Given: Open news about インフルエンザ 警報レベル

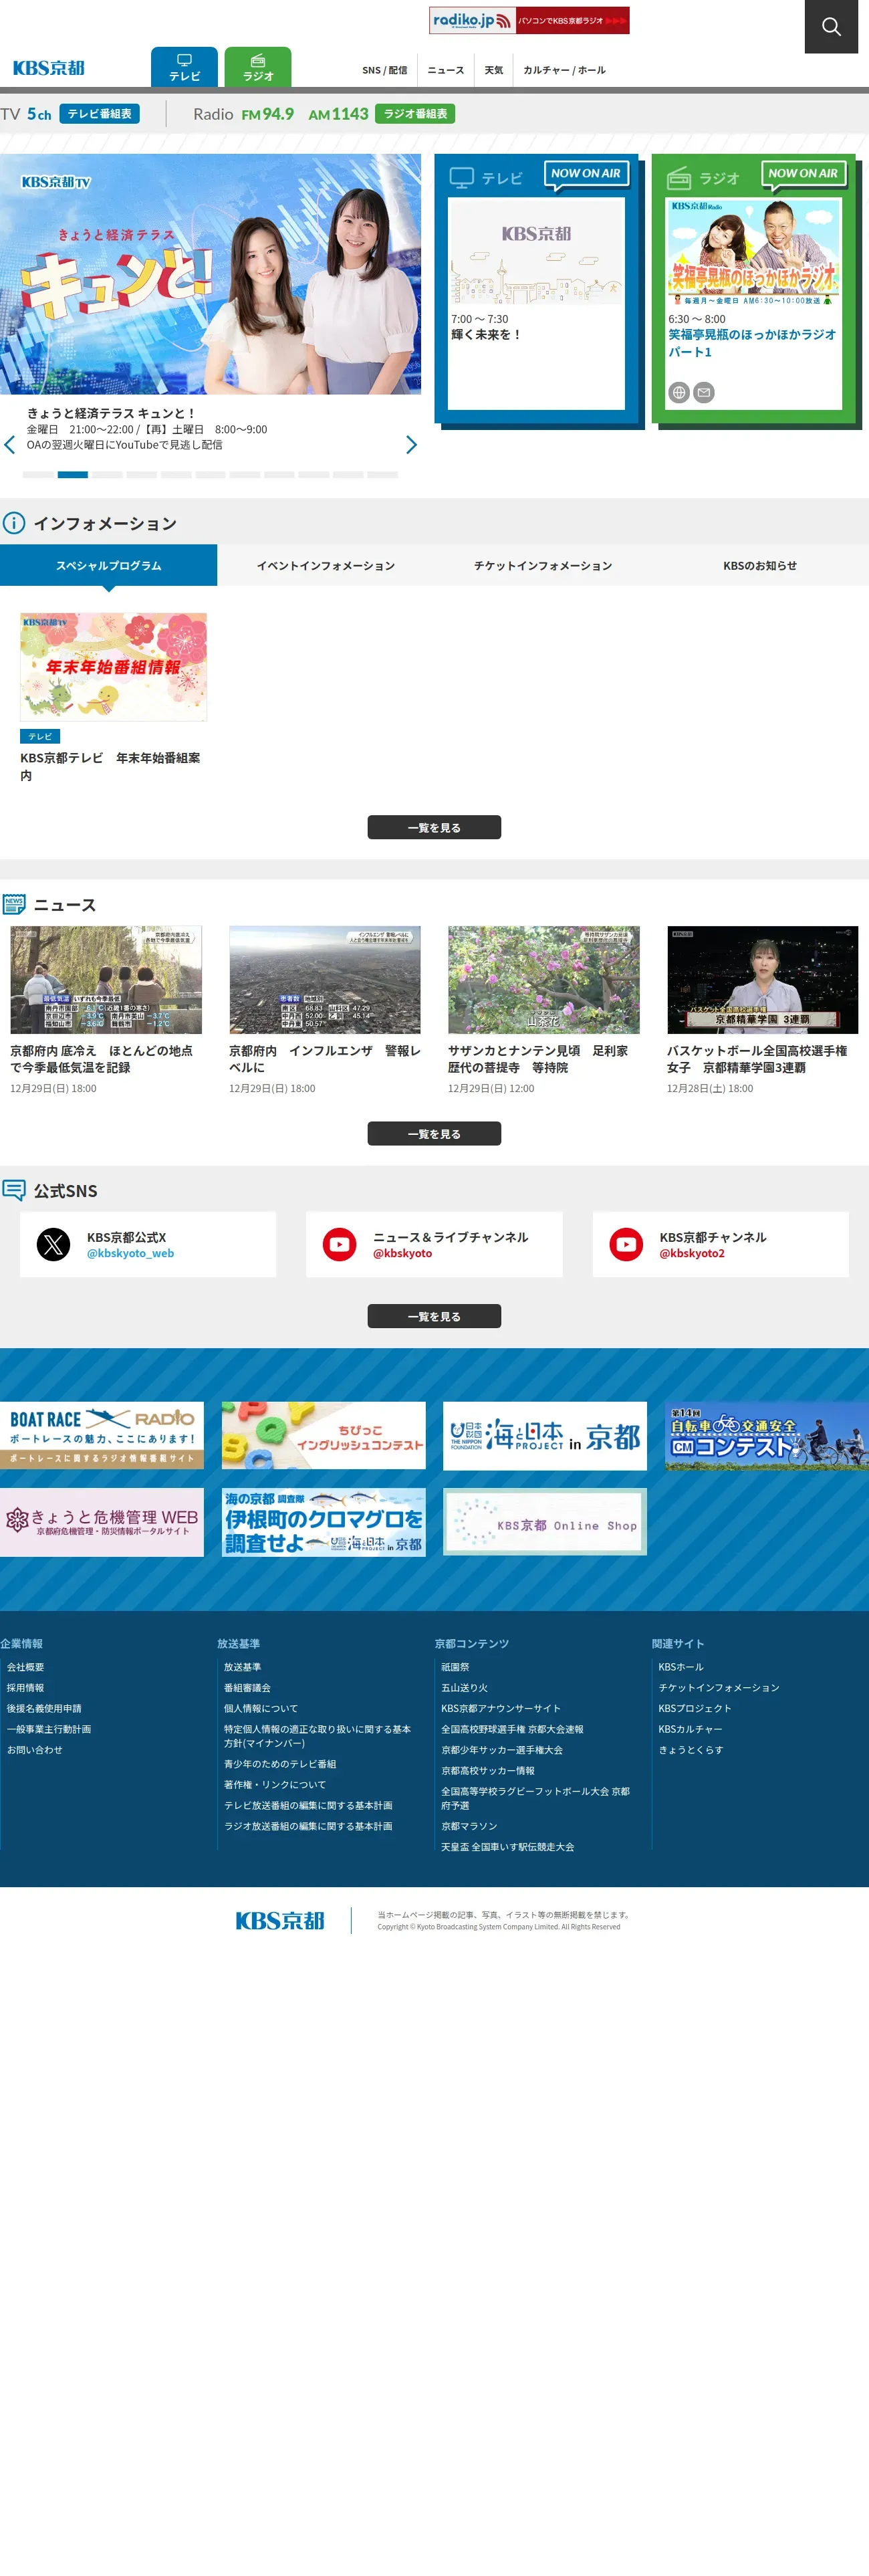Looking at the screenshot, I should (325, 1059).
